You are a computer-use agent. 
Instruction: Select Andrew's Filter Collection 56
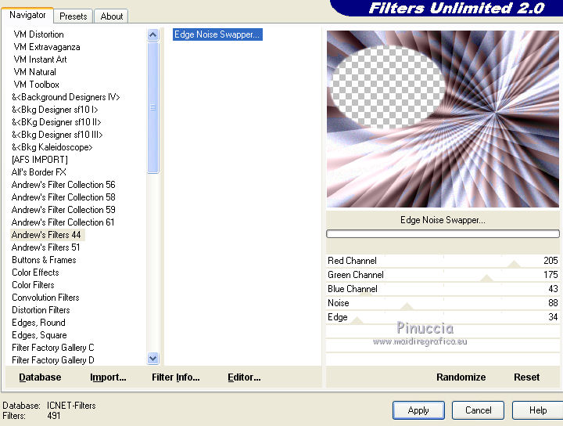[63, 185]
